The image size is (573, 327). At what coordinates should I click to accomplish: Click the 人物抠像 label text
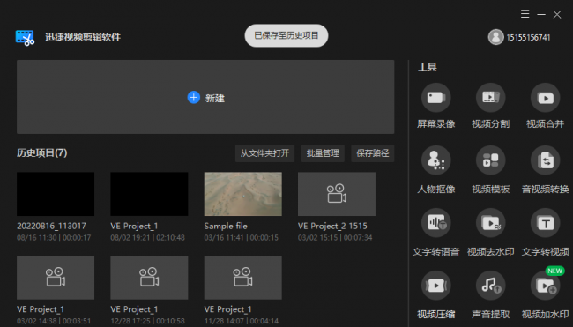pyautogui.click(x=435, y=189)
